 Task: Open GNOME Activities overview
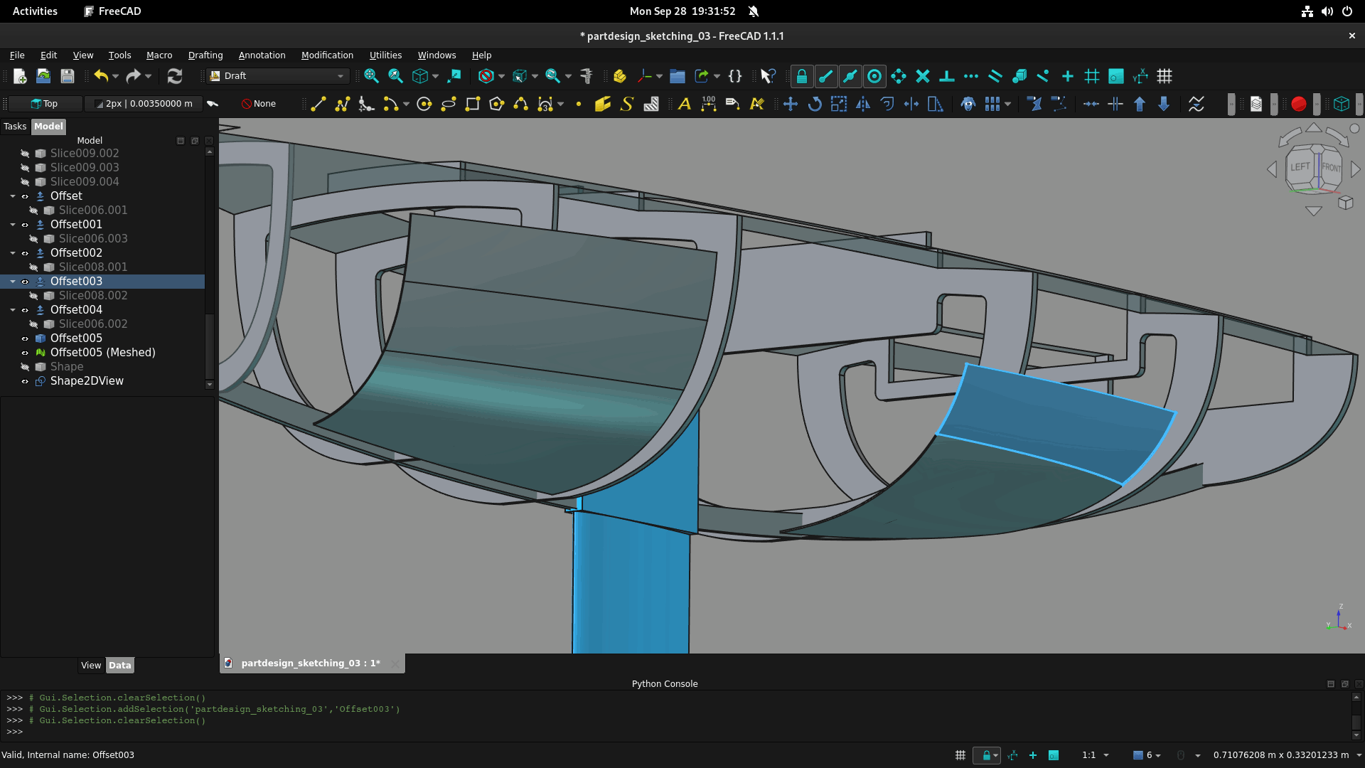point(35,11)
